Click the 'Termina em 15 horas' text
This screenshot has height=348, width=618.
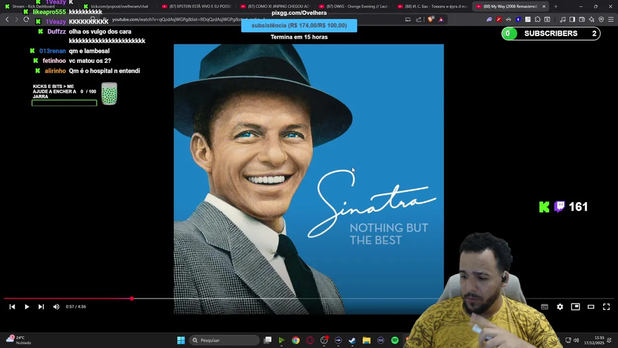click(299, 37)
